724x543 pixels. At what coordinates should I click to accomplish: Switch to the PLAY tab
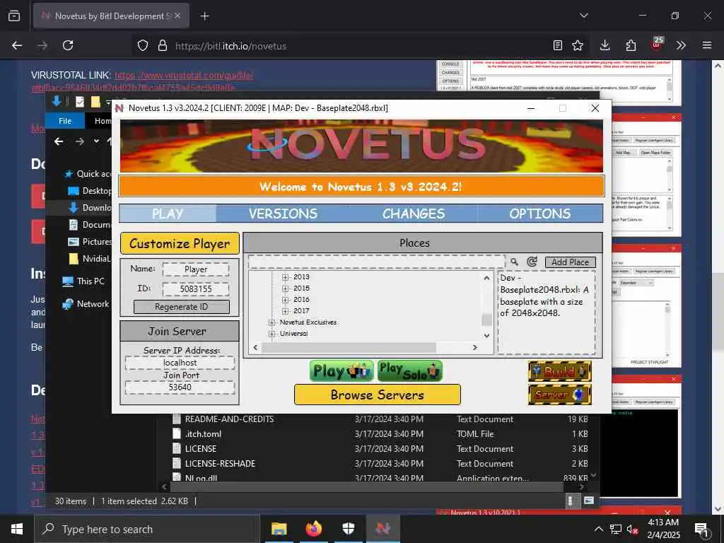click(168, 214)
